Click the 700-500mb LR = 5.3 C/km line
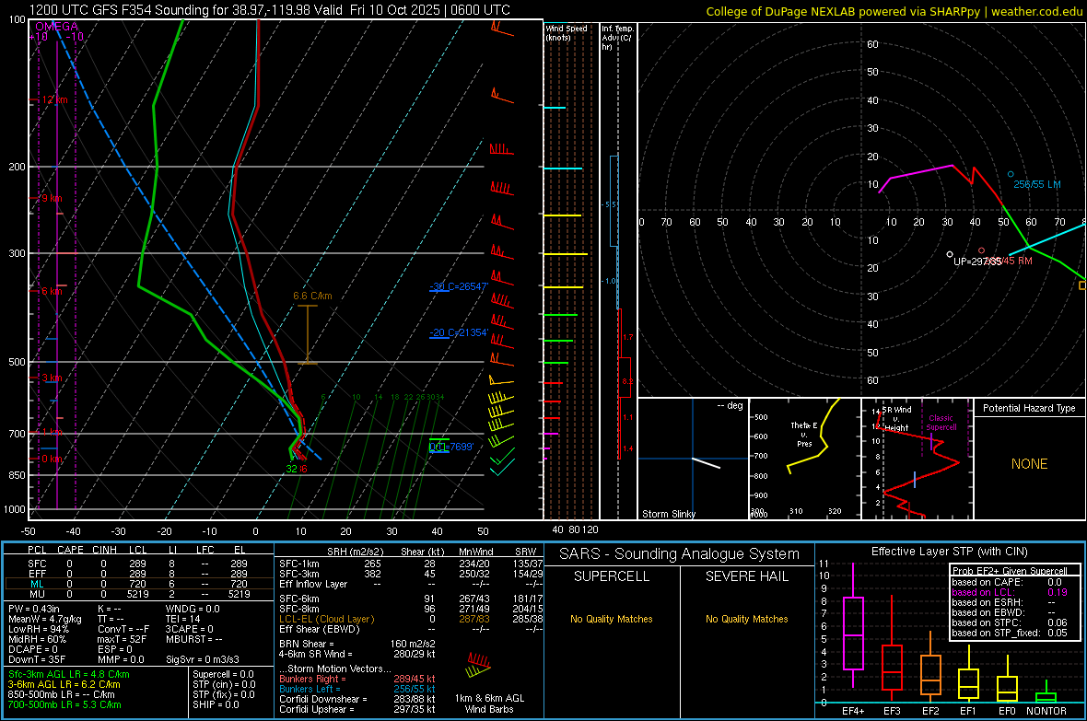This screenshot has width=1087, height=721. pyautogui.click(x=64, y=705)
